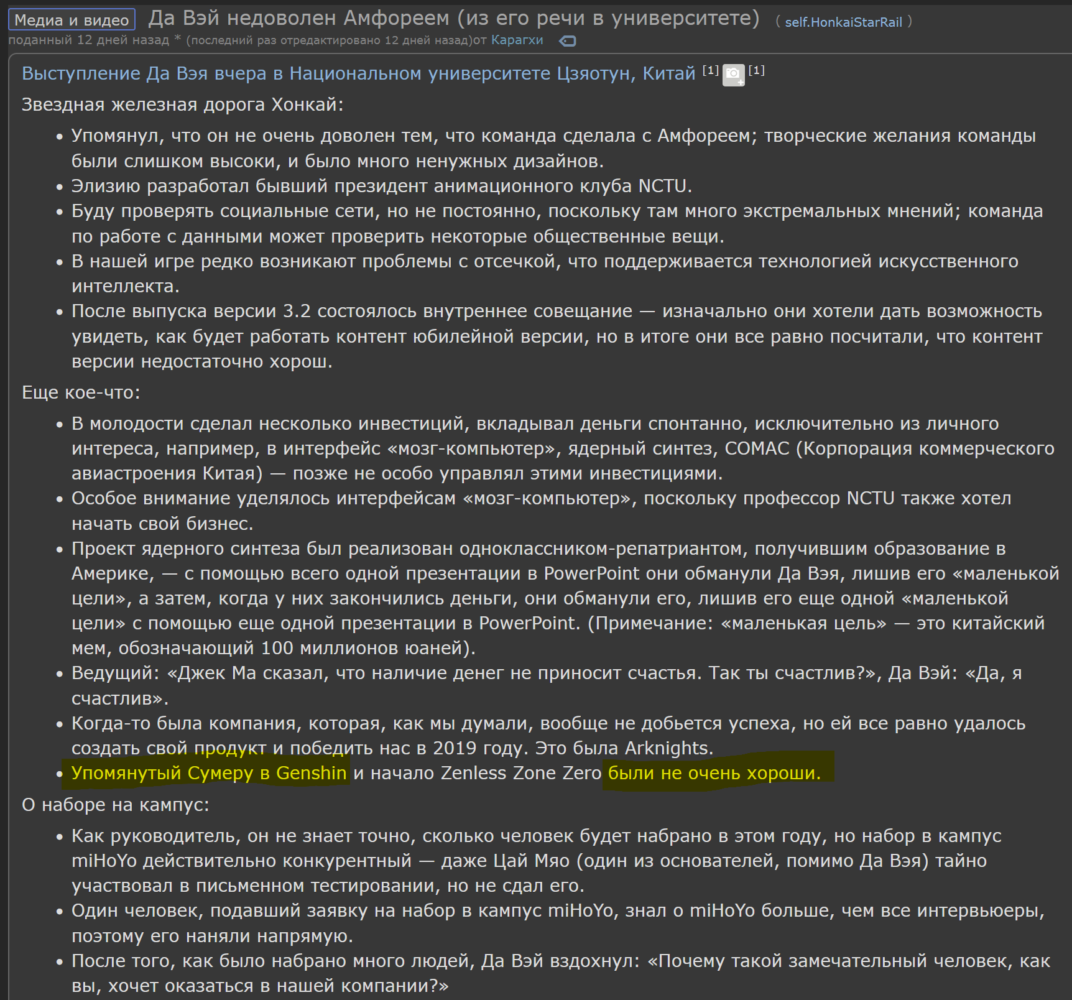This screenshot has width=1072, height=1000.
Task: Click the bullet starting 'После того, как было набрано'
Action: pyautogui.click(x=561, y=973)
